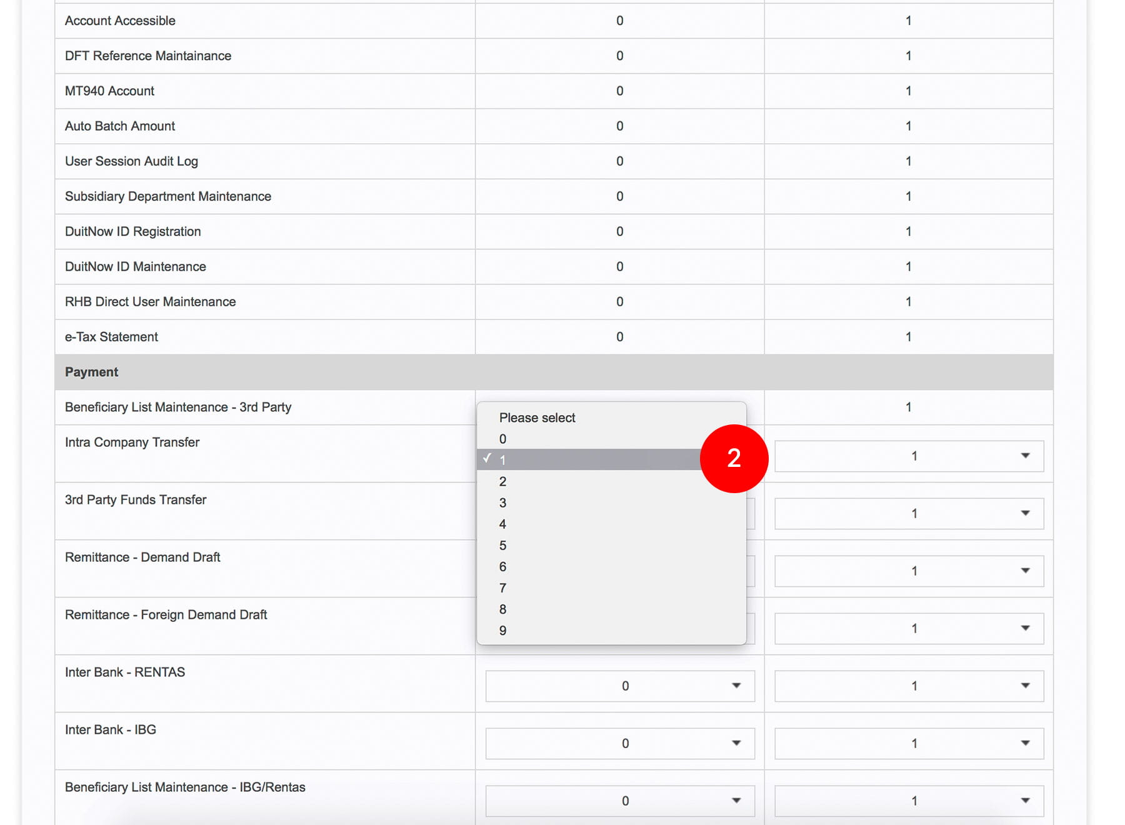
Task: Expand 3rd Party Funds Transfer dropdown showing 1
Action: pos(909,514)
